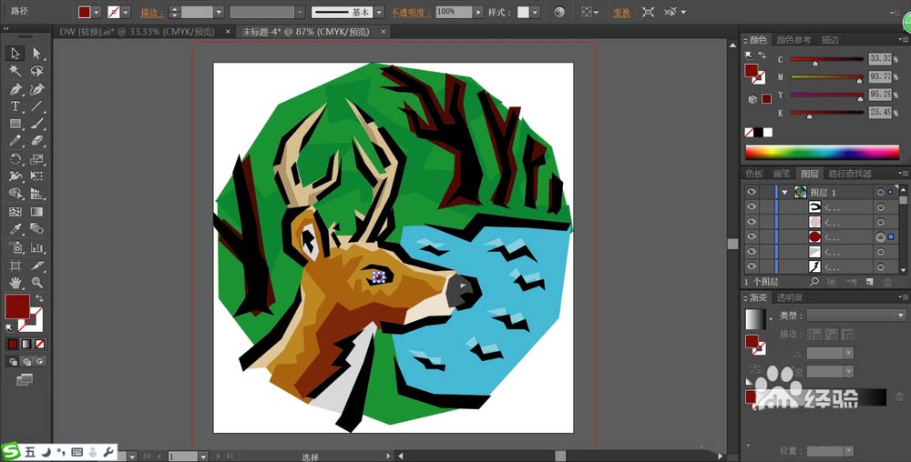Select the Type tool
This screenshot has width=911, height=462.
(x=15, y=106)
